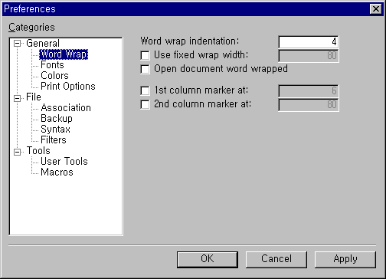This screenshot has height=279, width=386.
Task: Open the Filters category
Action: click(x=54, y=140)
